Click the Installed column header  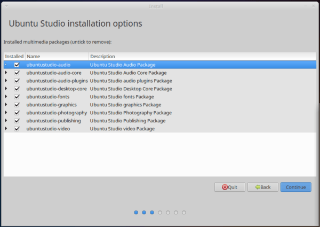14,57
